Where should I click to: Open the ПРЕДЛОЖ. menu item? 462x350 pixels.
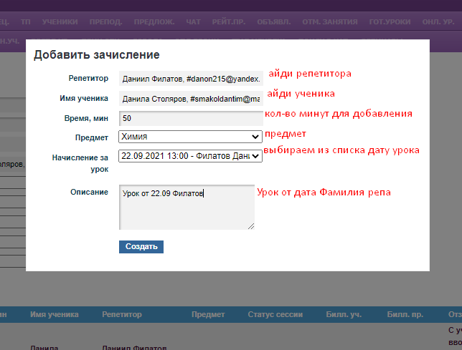154,22
